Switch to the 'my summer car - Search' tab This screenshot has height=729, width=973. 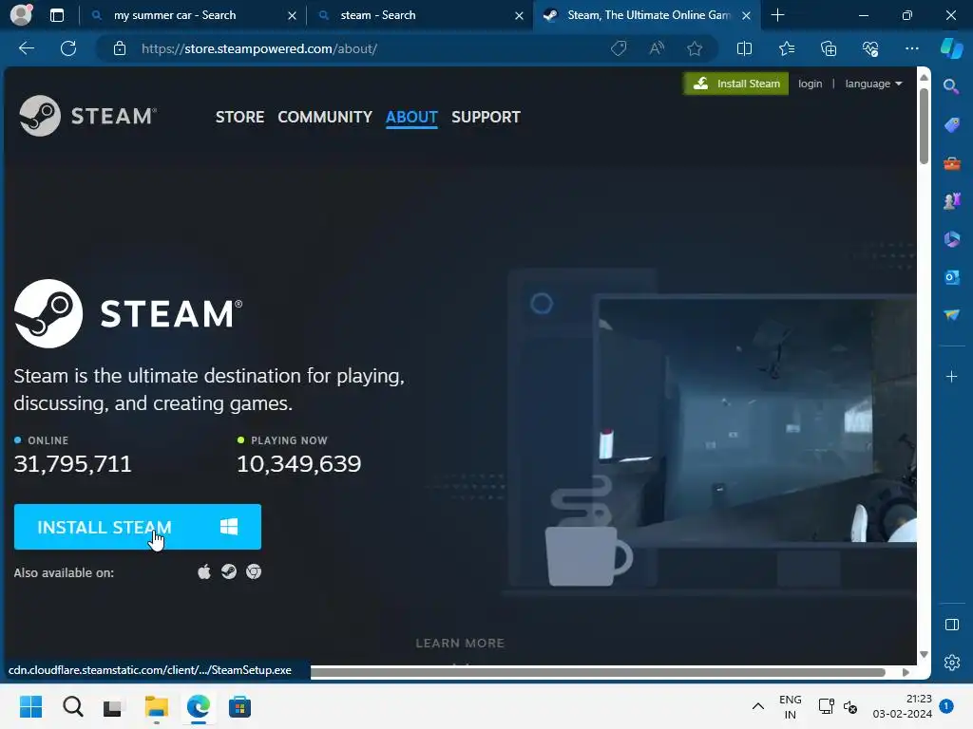(x=175, y=15)
